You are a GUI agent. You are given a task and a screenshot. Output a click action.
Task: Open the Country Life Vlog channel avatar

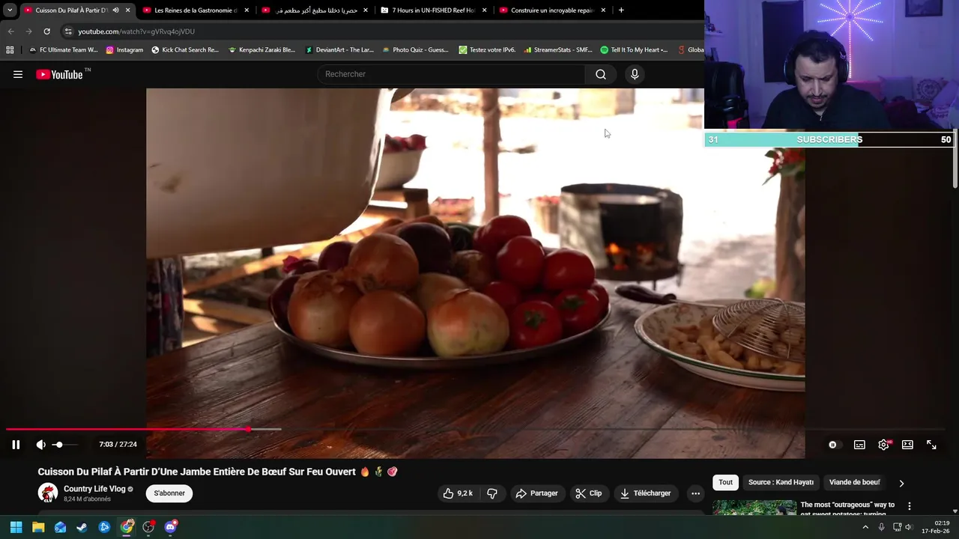coord(48,493)
